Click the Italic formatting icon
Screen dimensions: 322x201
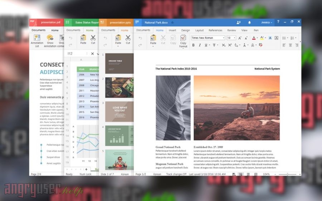point(200,45)
